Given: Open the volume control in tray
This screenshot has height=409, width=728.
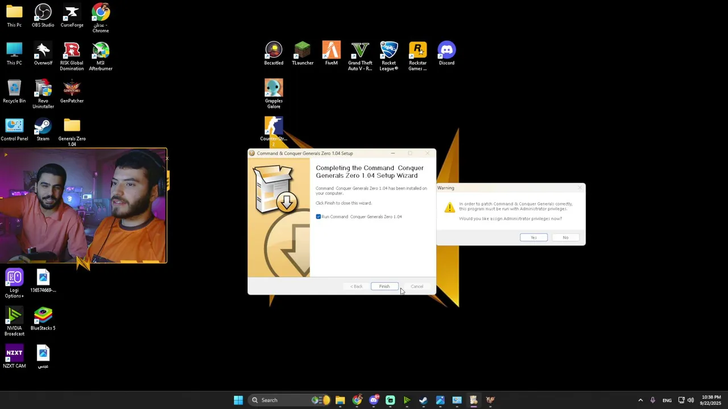Looking at the screenshot, I should (x=691, y=400).
